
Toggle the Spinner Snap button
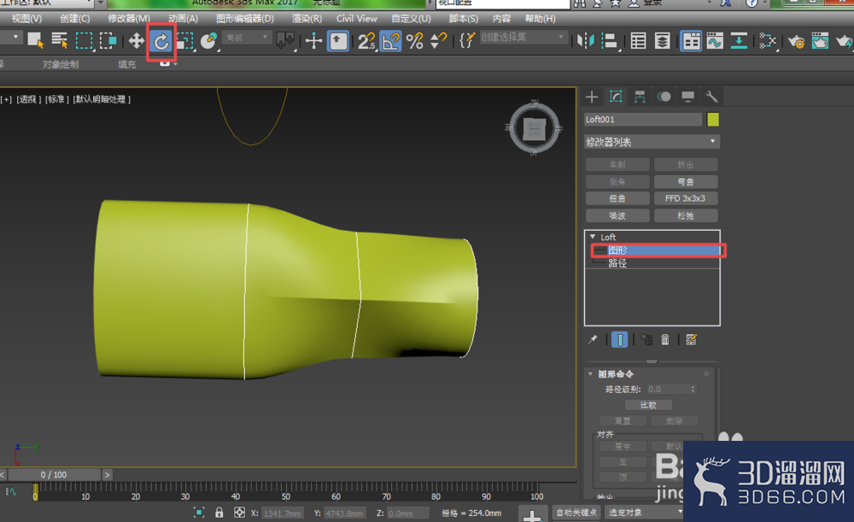click(438, 41)
